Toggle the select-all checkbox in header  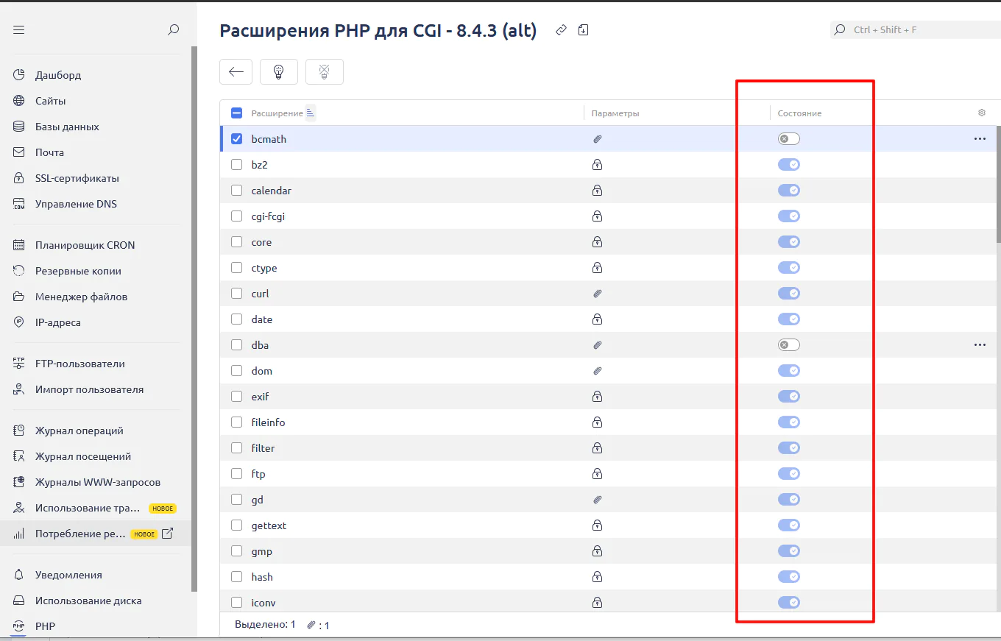pyautogui.click(x=236, y=113)
